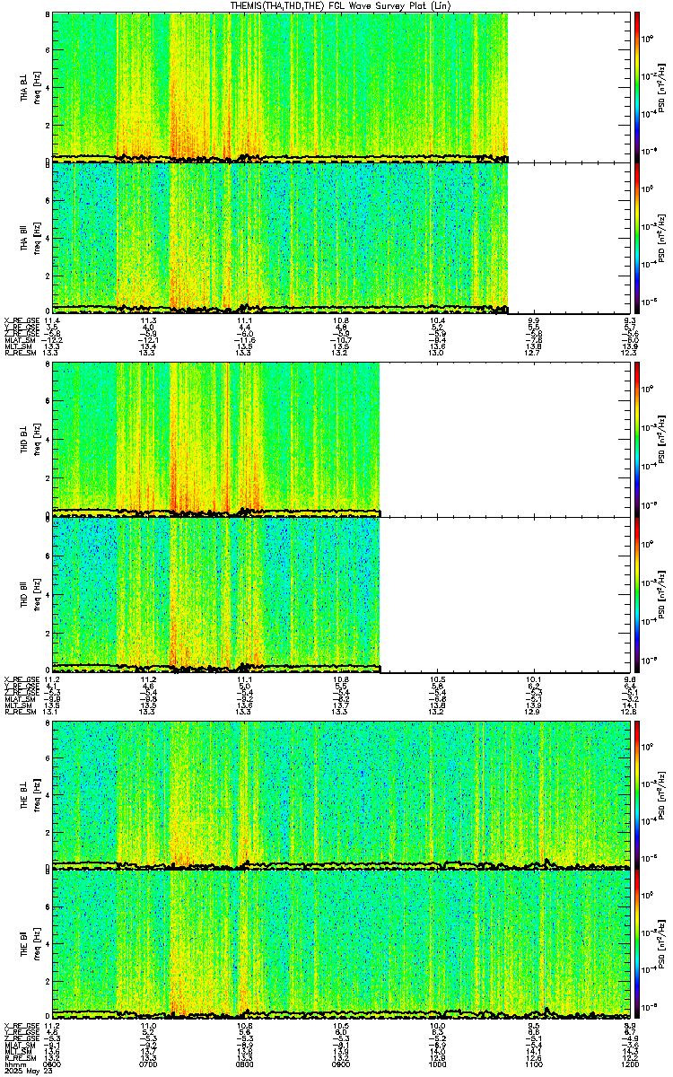Click the 0700 time tick label
This screenshot has height=1077, width=673.
pos(148,1063)
